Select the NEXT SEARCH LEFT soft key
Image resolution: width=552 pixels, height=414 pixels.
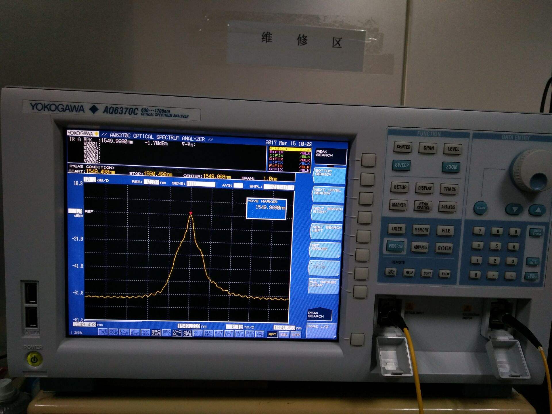pos(326,231)
